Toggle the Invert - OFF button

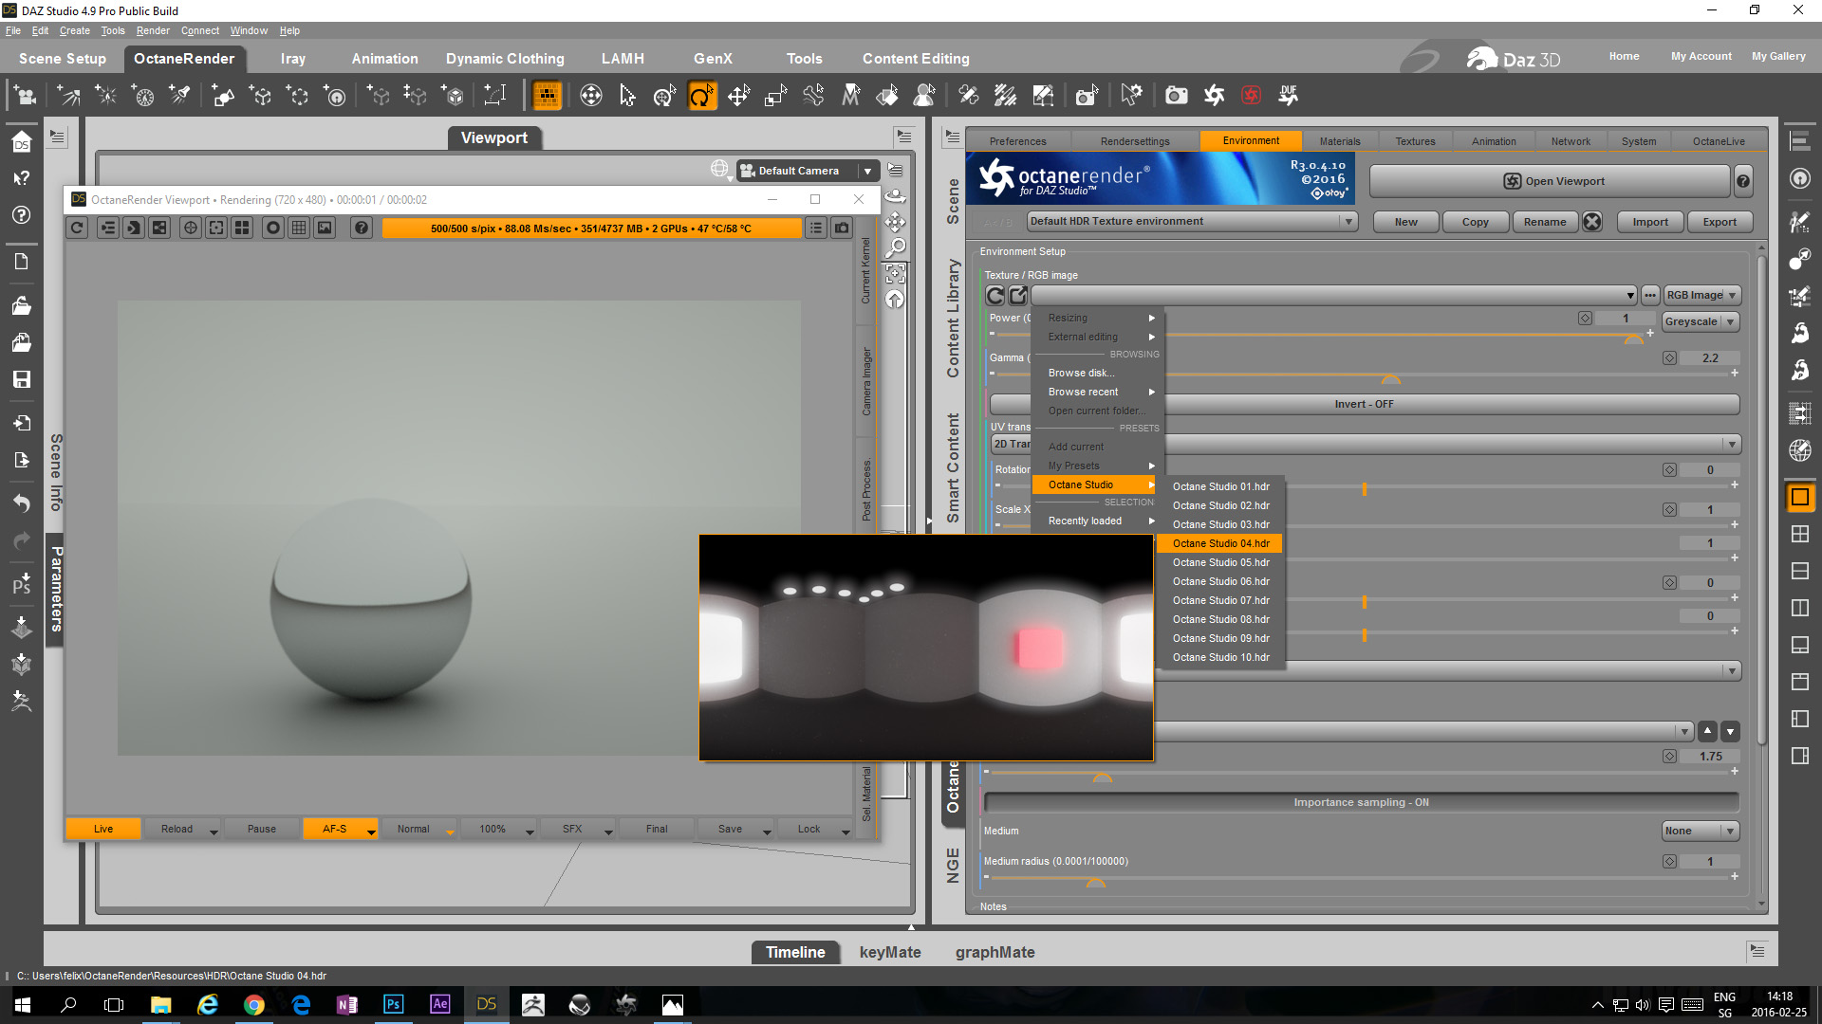click(x=1364, y=404)
